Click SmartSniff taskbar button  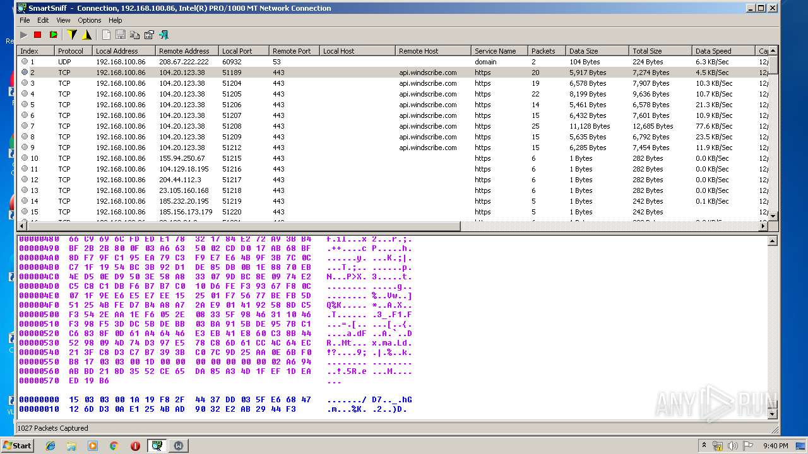pyautogui.click(x=157, y=445)
